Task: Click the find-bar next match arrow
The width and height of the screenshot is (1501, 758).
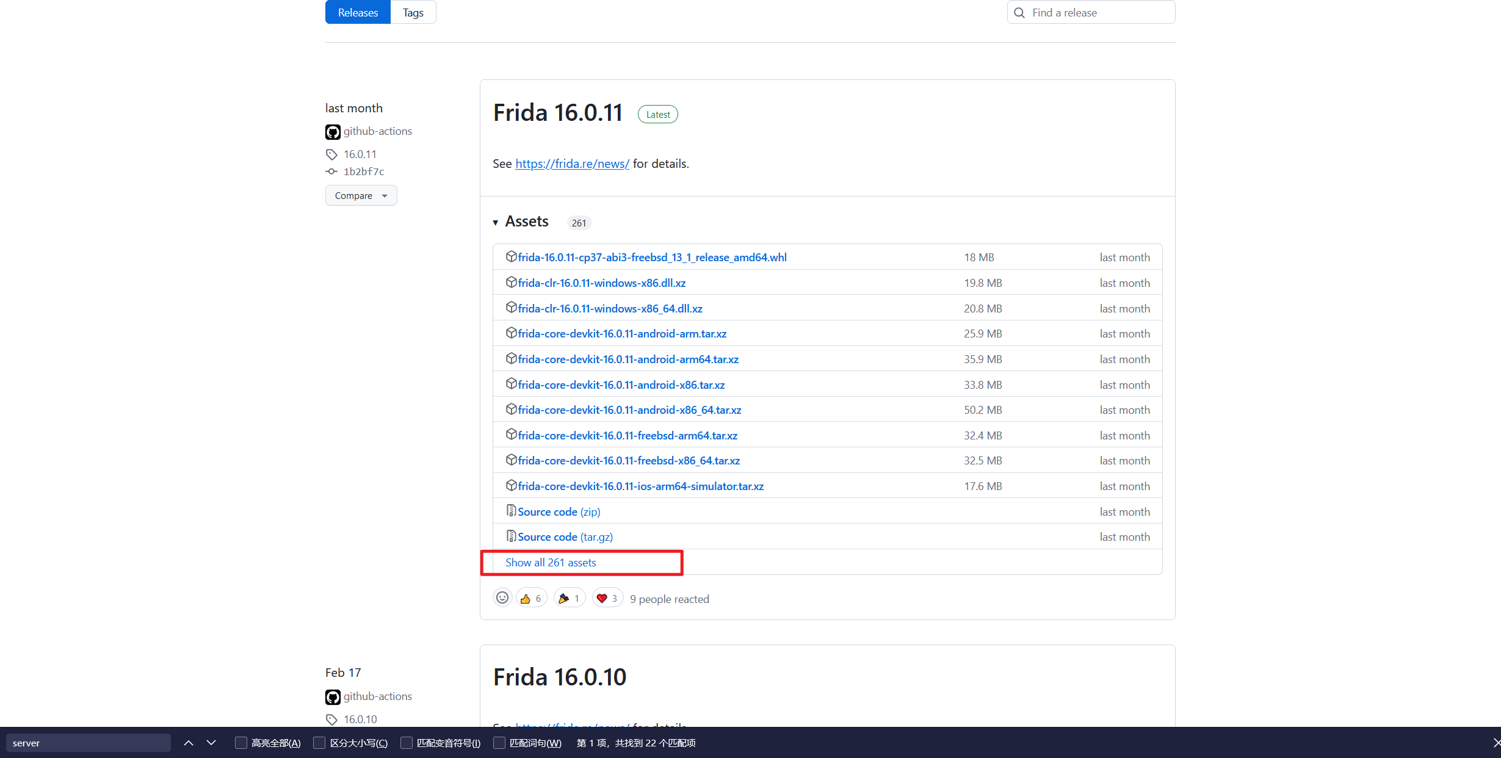Action: (x=211, y=743)
